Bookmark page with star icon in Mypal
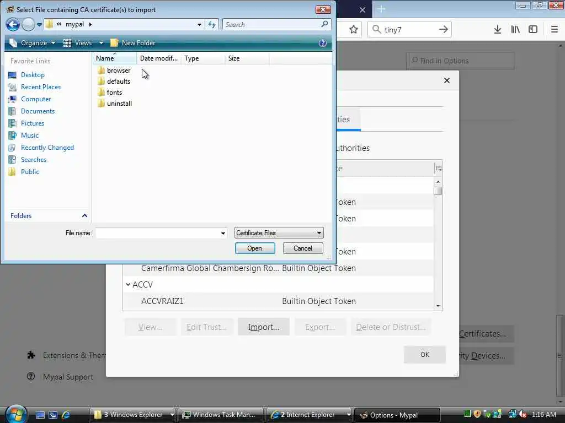The width and height of the screenshot is (565, 423). click(x=354, y=30)
